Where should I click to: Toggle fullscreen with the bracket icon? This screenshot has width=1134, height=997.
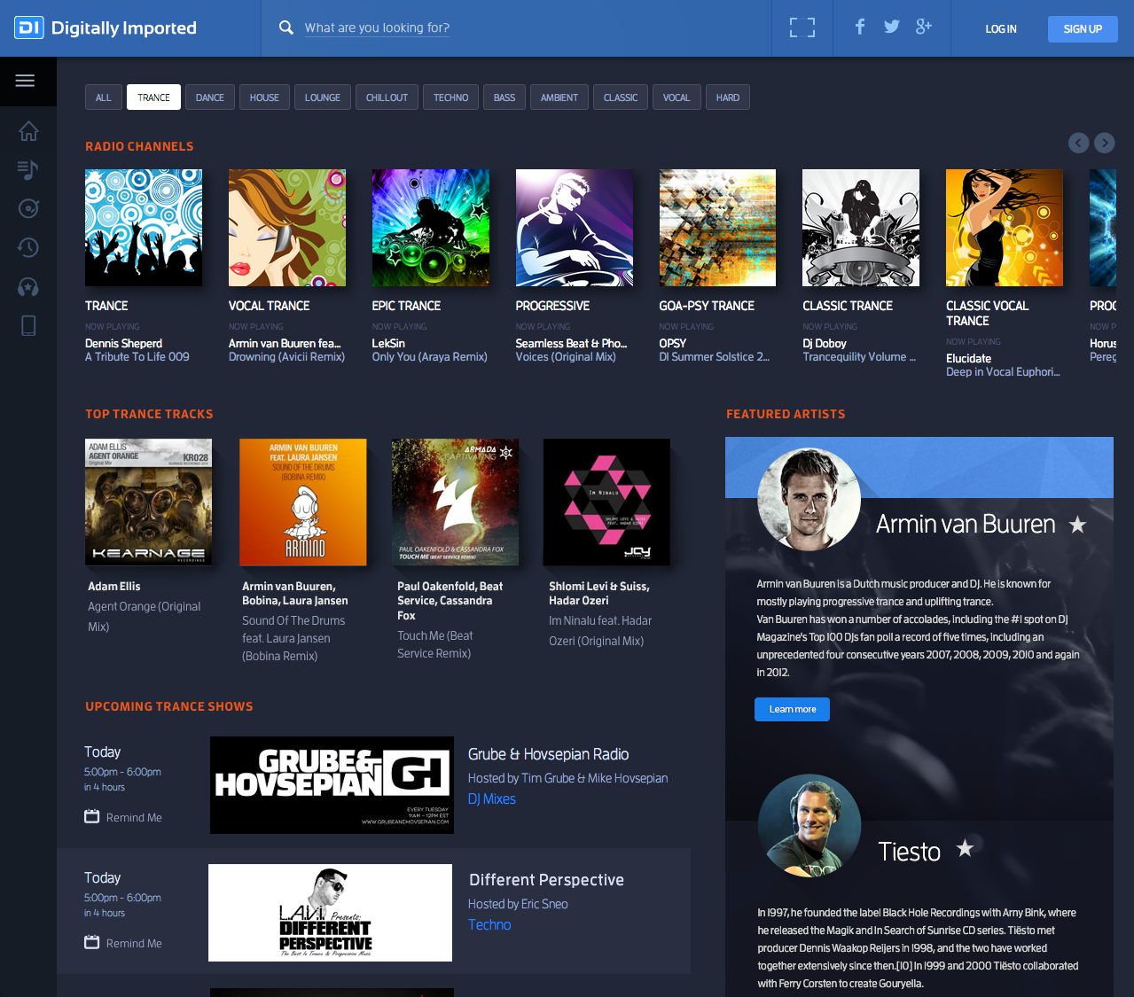click(x=802, y=27)
